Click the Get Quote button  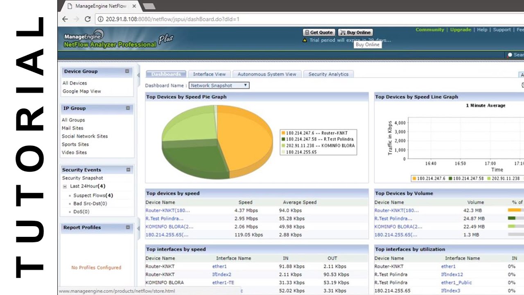319,32
